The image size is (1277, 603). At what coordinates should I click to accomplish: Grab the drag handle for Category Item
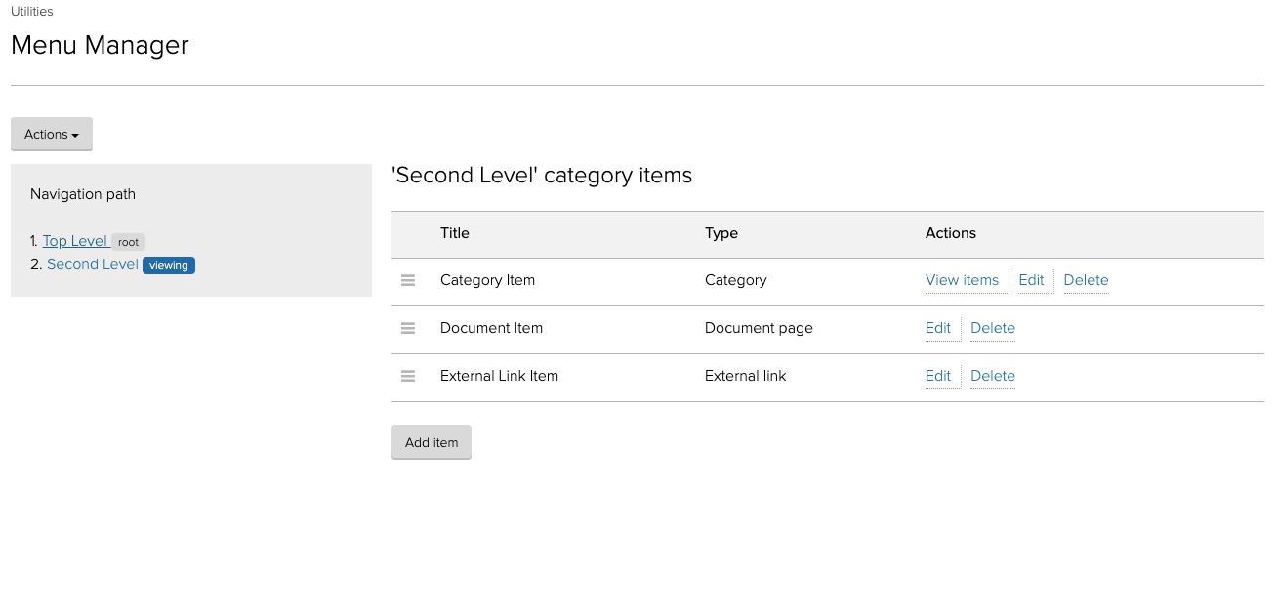[x=408, y=280]
